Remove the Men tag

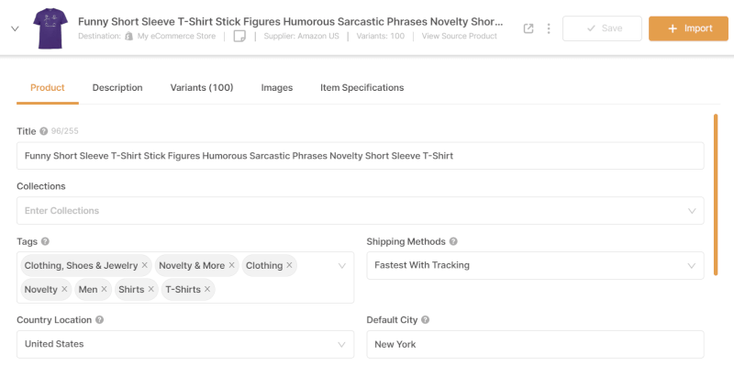(104, 289)
